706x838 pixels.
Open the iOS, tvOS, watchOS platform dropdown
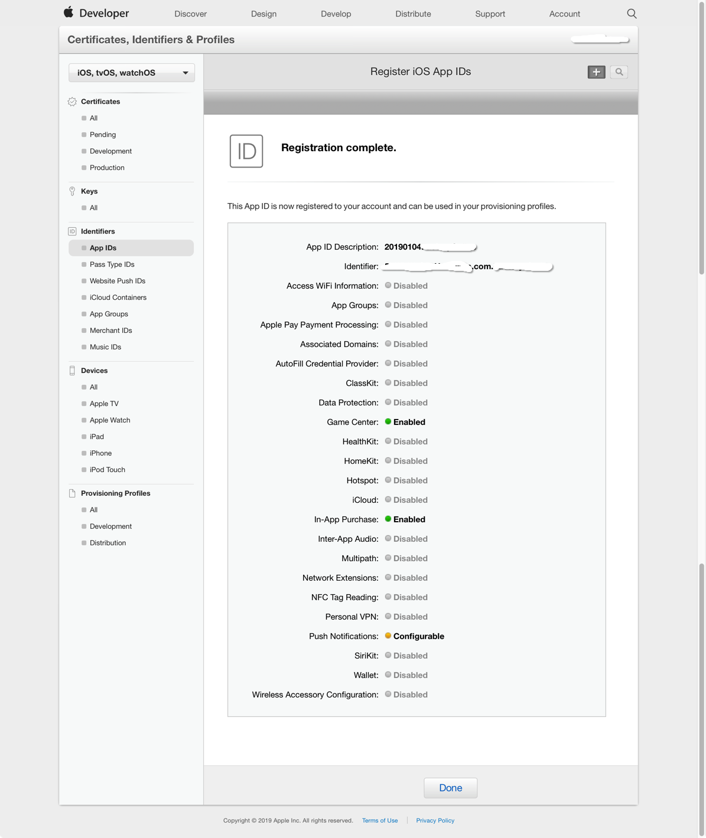(132, 73)
